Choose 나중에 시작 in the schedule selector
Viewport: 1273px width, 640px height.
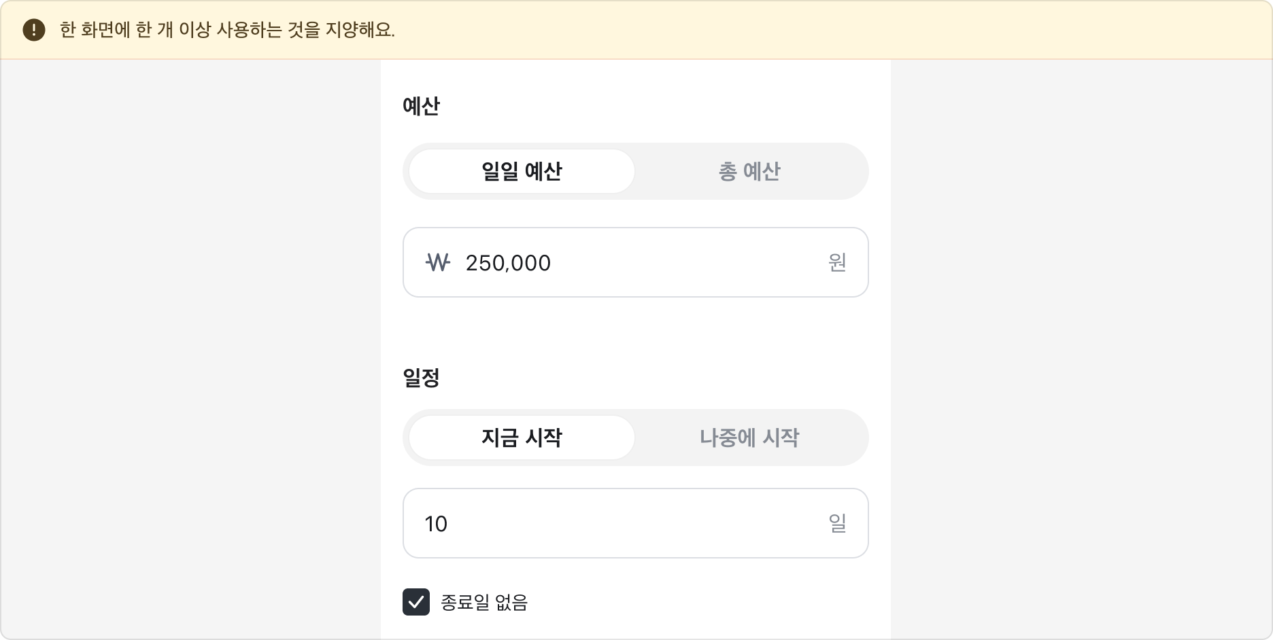pos(751,438)
